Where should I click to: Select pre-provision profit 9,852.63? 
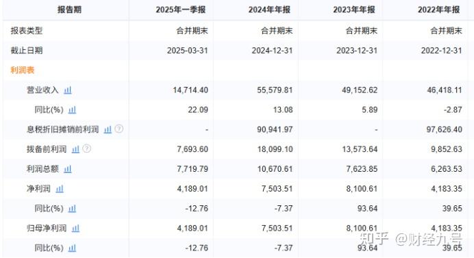[447, 149]
